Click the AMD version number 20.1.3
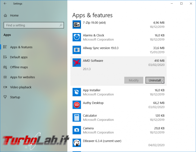Screen dimensions: 196x152 click(x=87, y=69)
